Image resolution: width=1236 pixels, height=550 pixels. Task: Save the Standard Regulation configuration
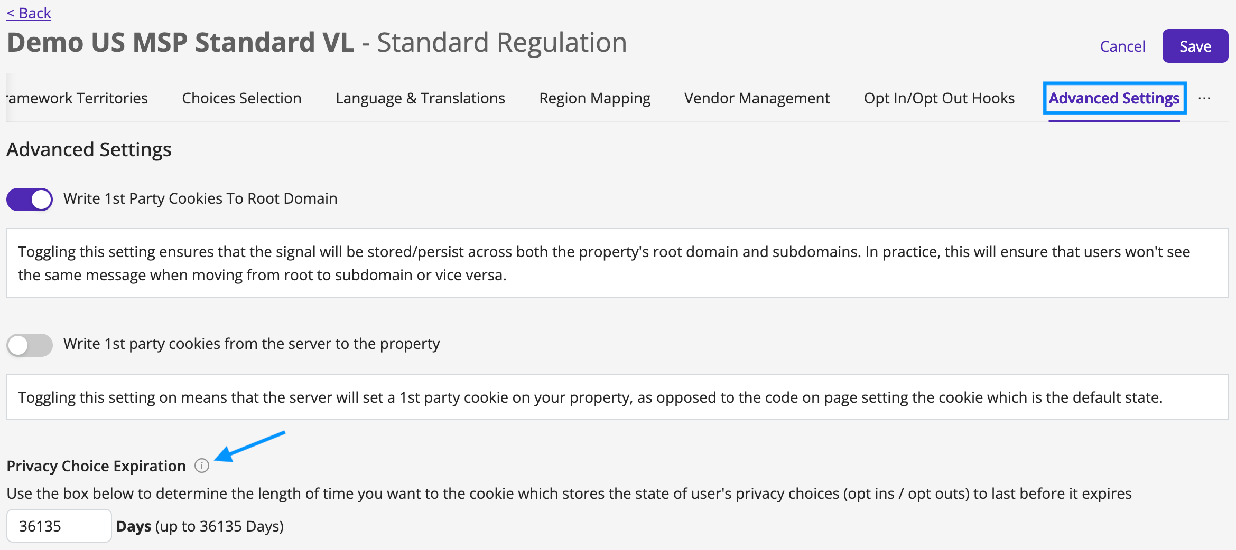[1195, 46]
